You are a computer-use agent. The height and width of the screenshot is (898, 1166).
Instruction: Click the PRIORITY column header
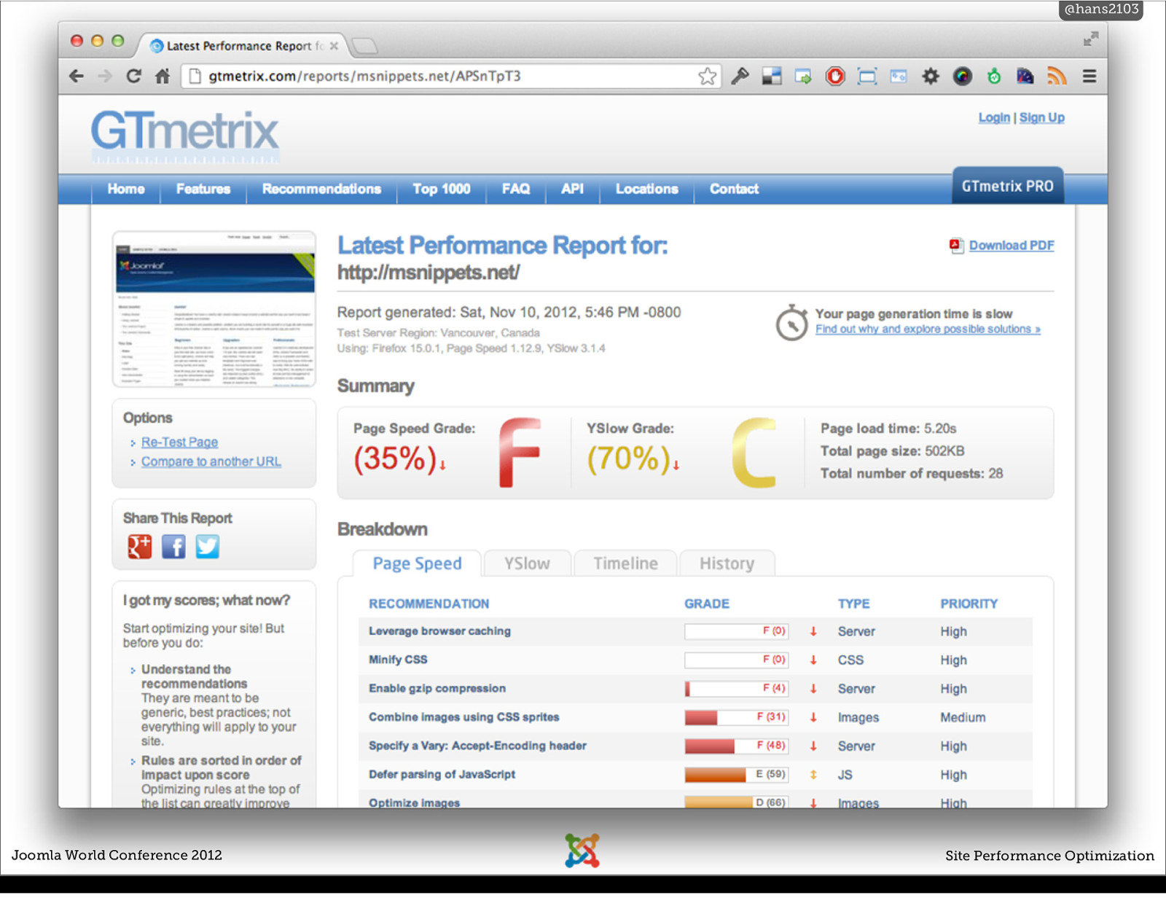pos(969,604)
